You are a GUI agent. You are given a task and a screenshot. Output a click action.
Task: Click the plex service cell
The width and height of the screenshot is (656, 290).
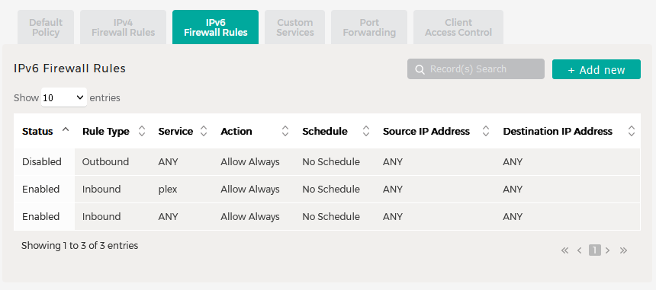[x=168, y=190]
